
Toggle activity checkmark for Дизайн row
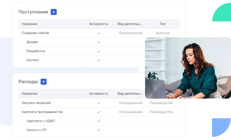[98, 42]
